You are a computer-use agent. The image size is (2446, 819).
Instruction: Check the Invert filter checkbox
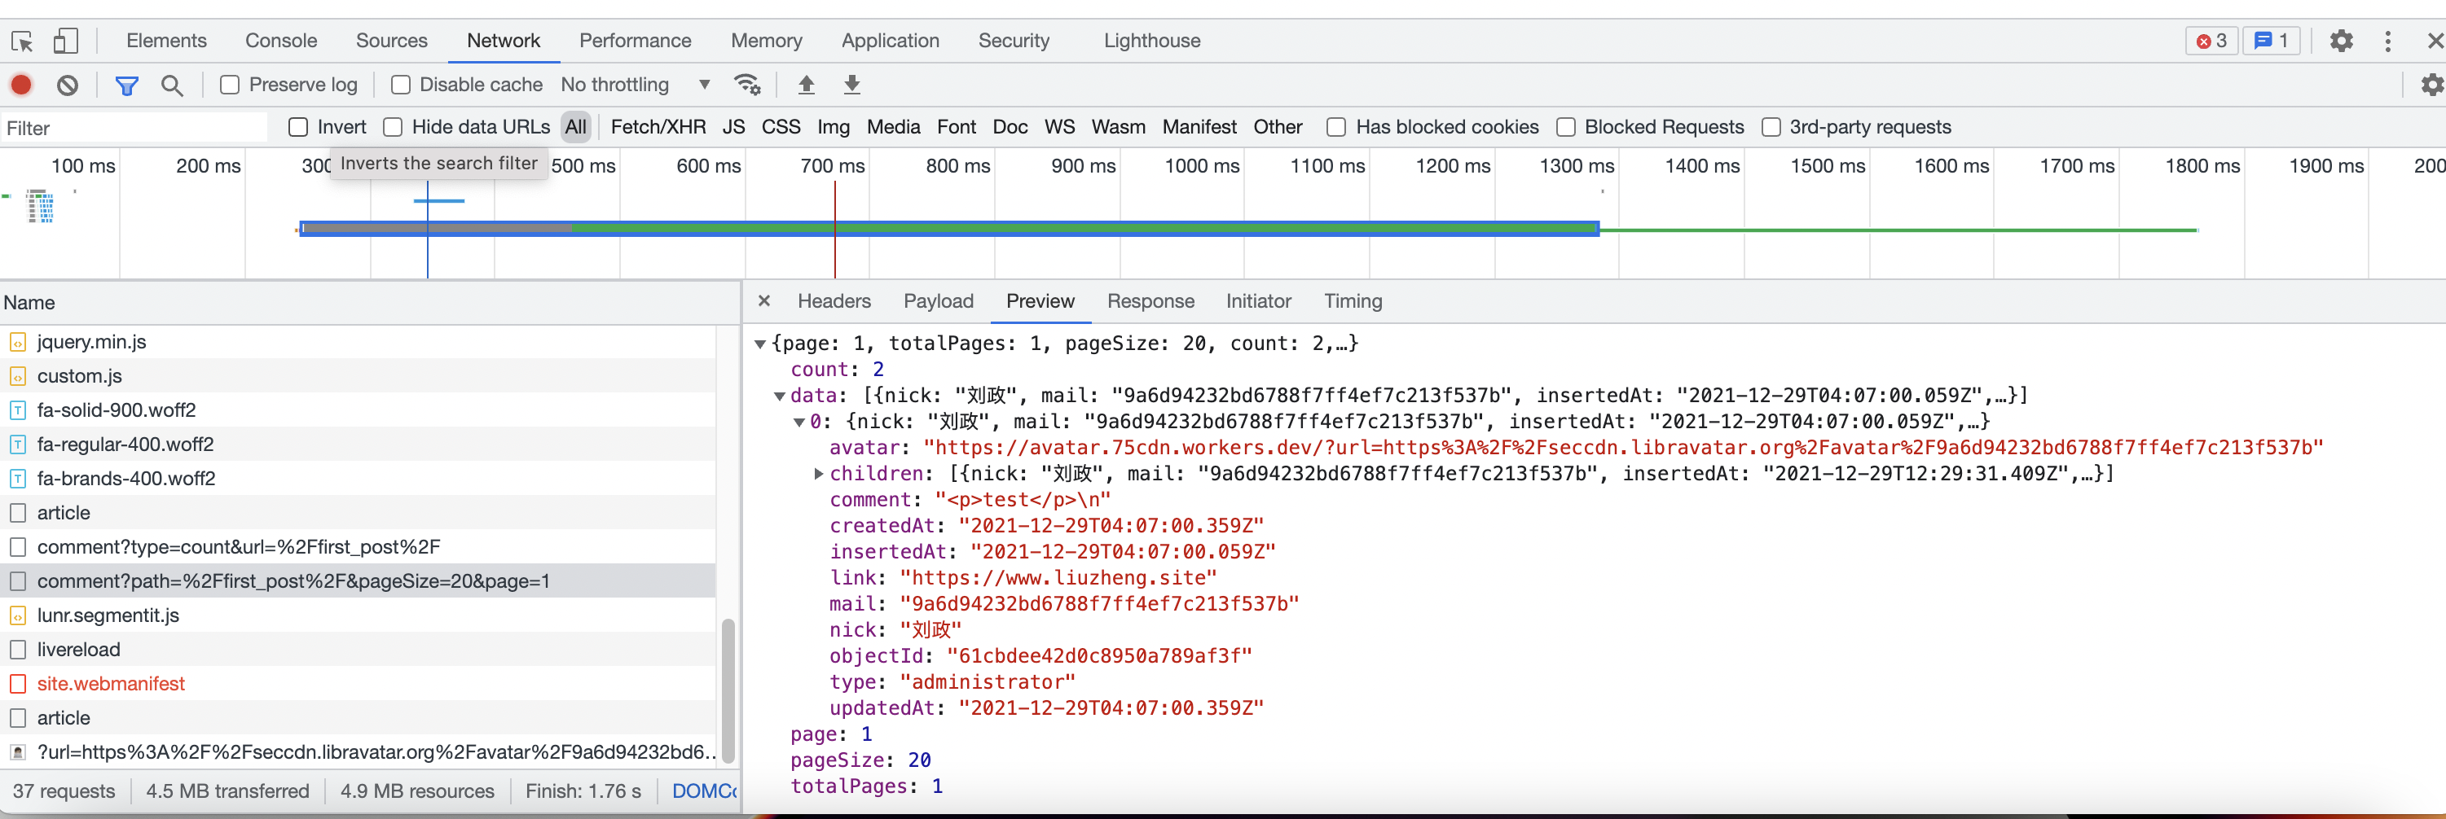[x=298, y=127]
